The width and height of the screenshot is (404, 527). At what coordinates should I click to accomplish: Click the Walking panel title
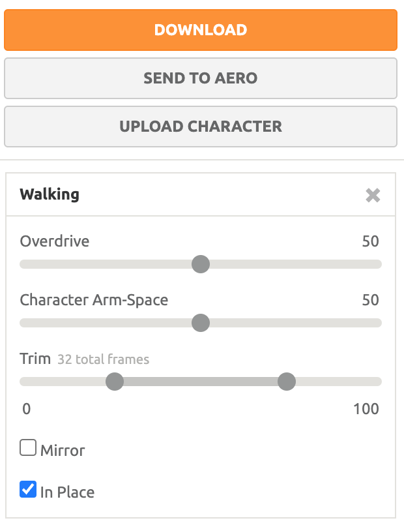click(50, 194)
